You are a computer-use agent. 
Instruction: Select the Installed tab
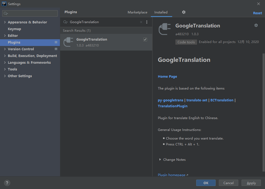(161, 12)
